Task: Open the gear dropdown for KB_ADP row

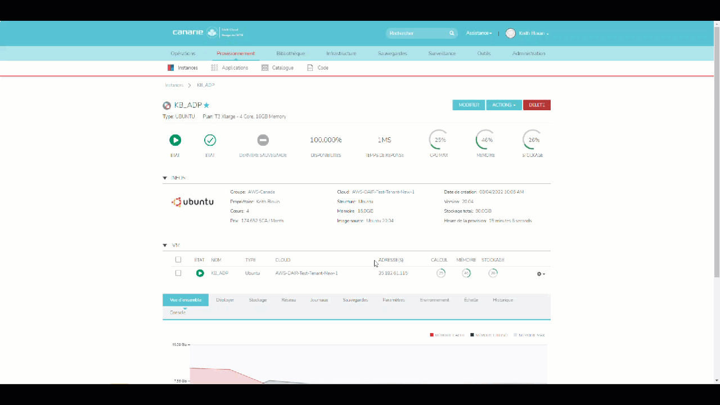Action: (x=541, y=274)
